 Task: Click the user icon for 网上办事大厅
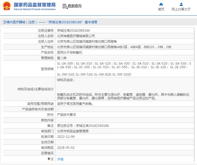point(181,4)
